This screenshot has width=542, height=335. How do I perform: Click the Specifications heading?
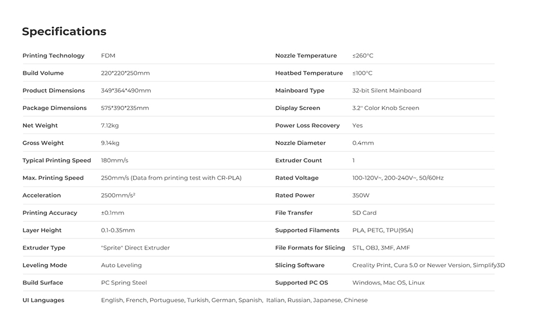(64, 31)
